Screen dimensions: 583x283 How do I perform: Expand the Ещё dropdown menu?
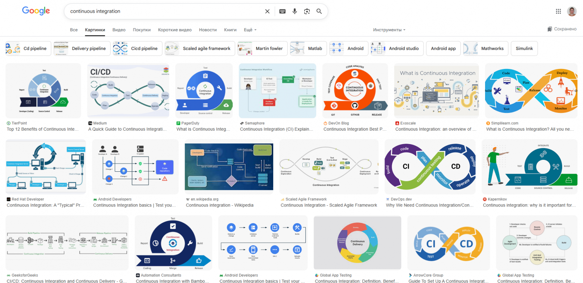tap(250, 30)
